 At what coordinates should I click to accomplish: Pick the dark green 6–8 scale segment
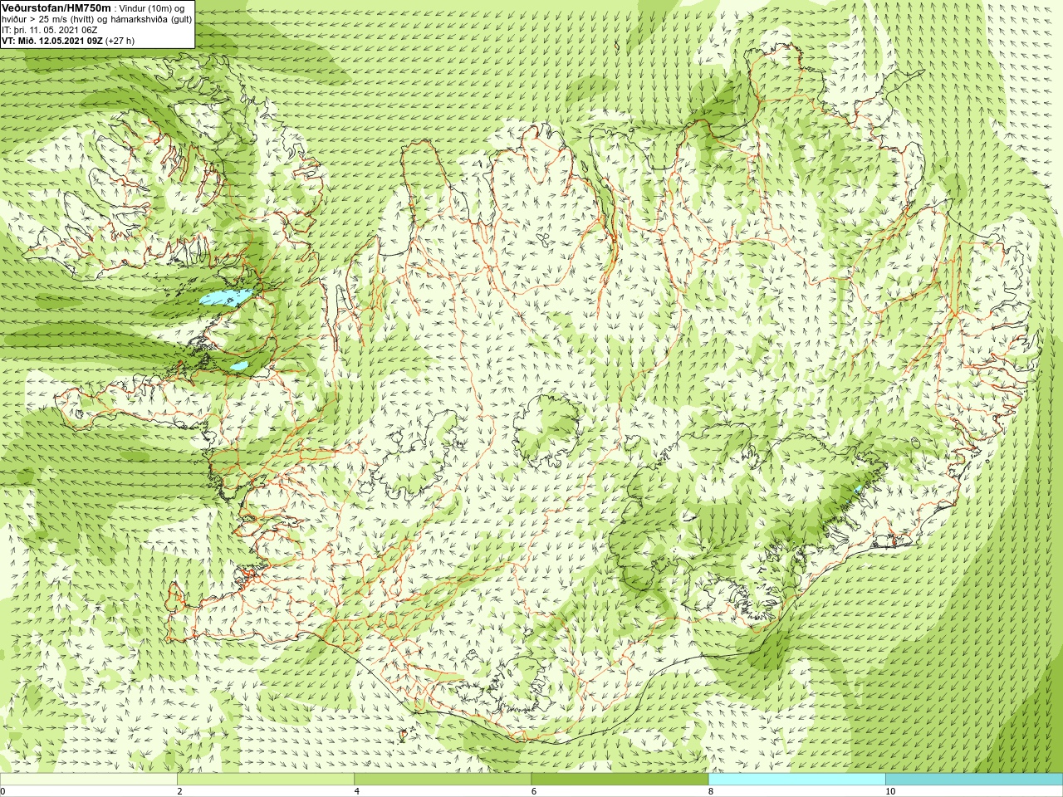(620, 780)
